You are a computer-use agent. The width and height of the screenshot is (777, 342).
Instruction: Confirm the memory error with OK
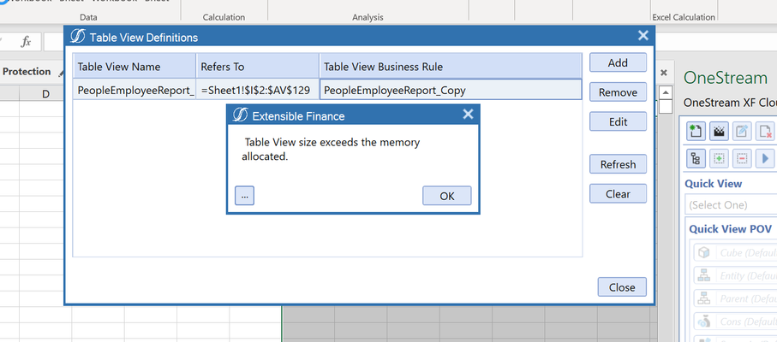click(446, 196)
